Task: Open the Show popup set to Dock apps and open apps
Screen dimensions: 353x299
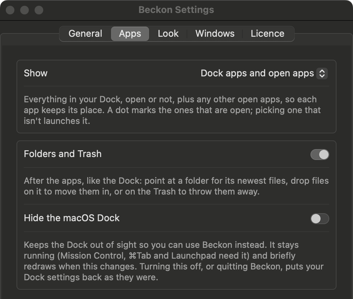Action: click(x=264, y=73)
